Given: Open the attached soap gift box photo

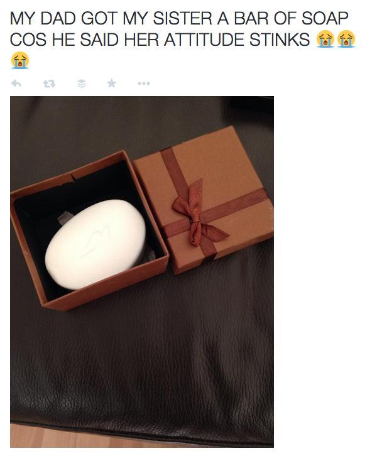Looking at the screenshot, I should point(142,271).
